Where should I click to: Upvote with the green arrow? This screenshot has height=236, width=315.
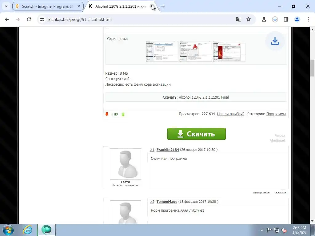123,114
